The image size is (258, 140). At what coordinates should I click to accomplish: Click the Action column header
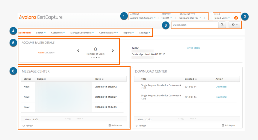[219, 79]
